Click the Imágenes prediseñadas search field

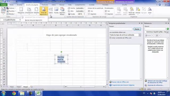(x=121, y=29)
